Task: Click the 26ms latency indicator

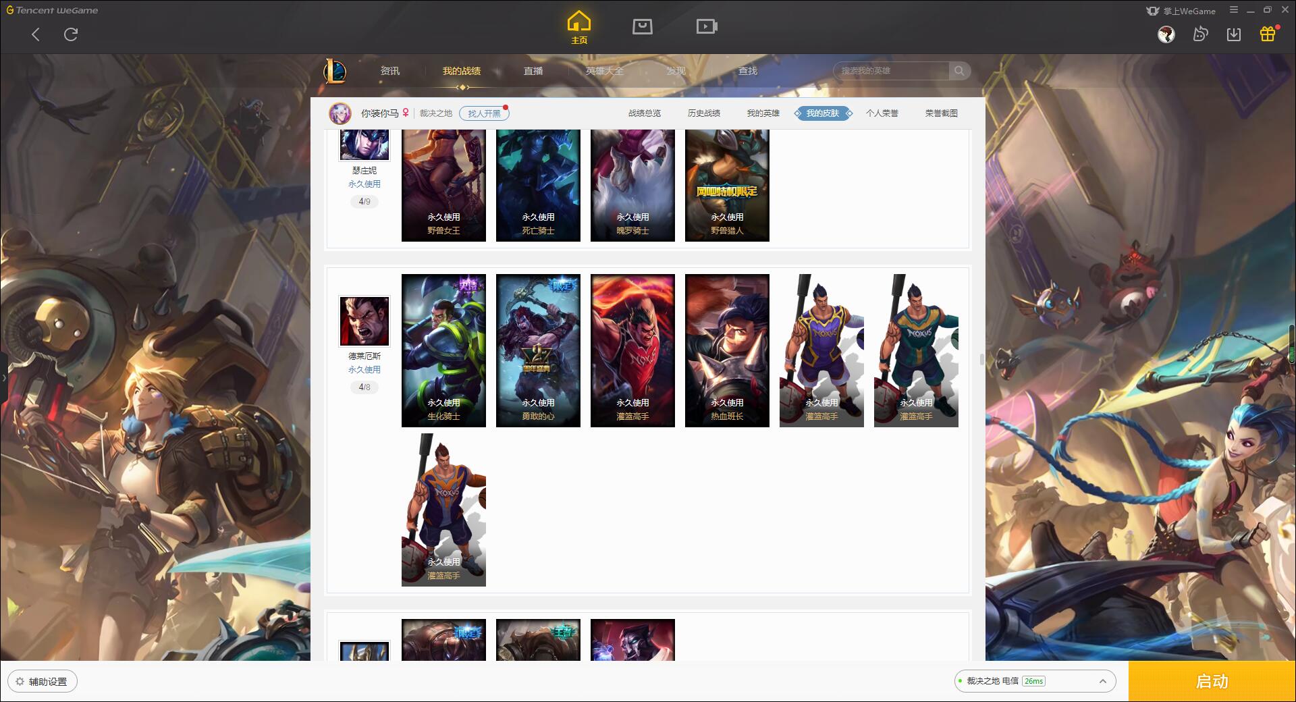Action: click(1033, 681)
